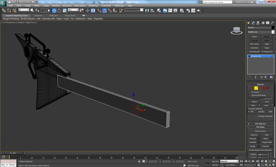Enable the Ignore Backfacing checkbox
Image resolution: width=276 pixels, height=167 pixels.
[250, 95]
